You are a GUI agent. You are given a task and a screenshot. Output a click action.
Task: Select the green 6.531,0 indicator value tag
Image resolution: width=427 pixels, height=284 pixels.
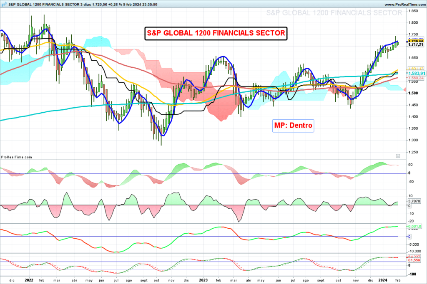tap(414, 226)
